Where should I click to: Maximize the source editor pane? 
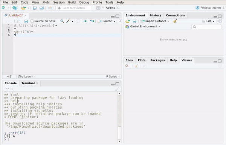[x=117, y=16]
